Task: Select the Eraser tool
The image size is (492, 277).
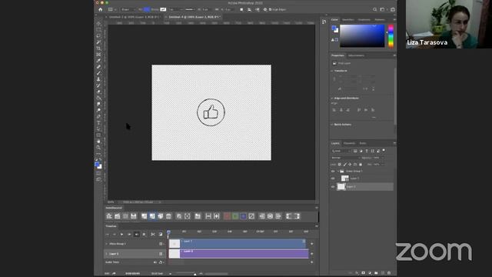Action: tap(98, 92)
